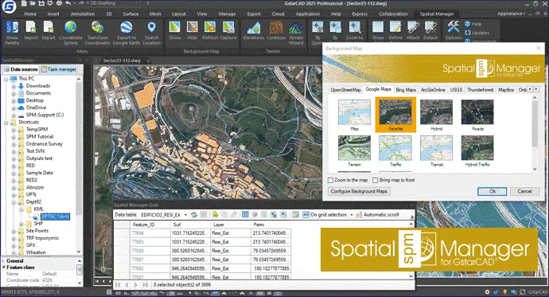Select the Wheaton shortcut in the tree
This screenshot has height=297, width=549.
click(x=36, y=252)
